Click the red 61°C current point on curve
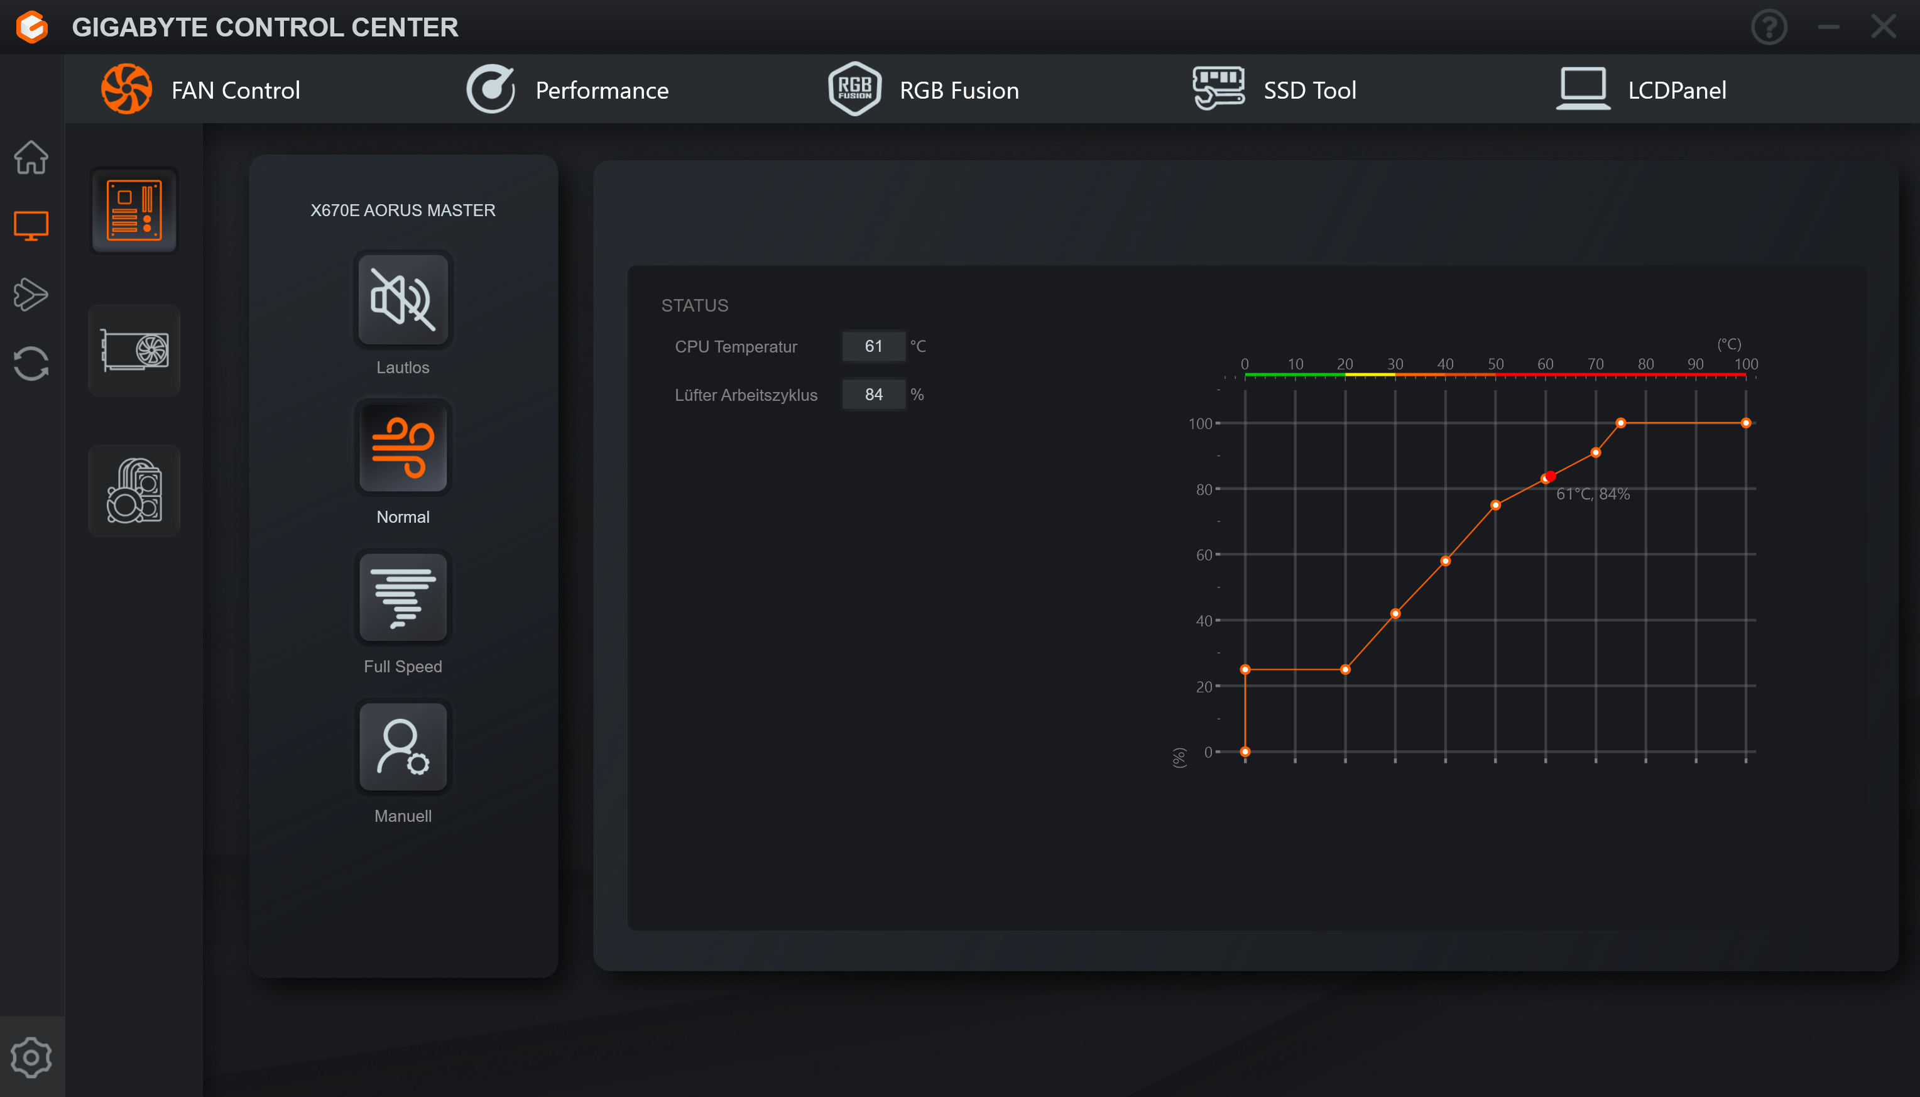Viewport: 1920px width, 1097px height. (1550, 476)
